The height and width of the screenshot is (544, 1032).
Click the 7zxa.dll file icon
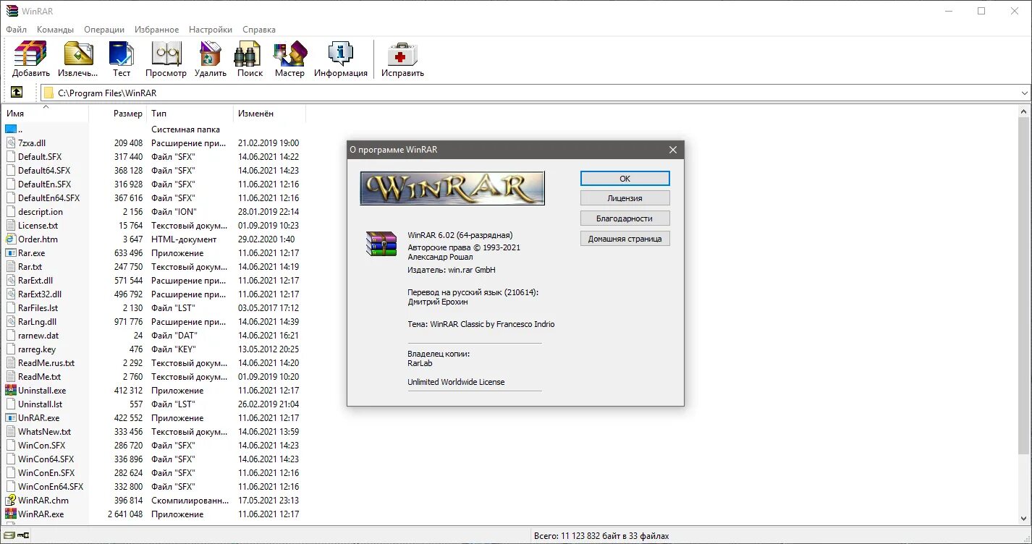point(11,143)
